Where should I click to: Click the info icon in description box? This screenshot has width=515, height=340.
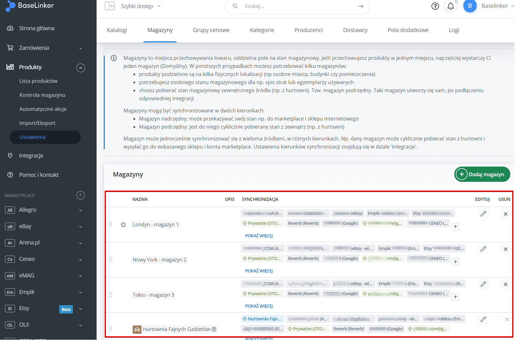[x=114, y=58]
